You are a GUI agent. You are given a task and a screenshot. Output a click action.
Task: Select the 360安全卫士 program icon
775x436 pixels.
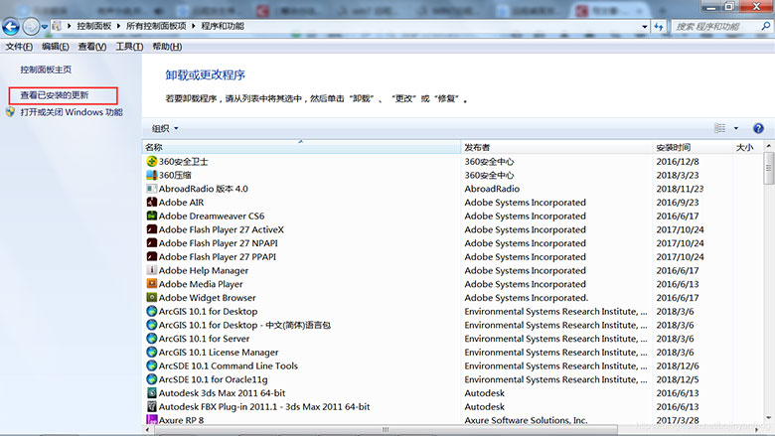[x=152, y=162]
